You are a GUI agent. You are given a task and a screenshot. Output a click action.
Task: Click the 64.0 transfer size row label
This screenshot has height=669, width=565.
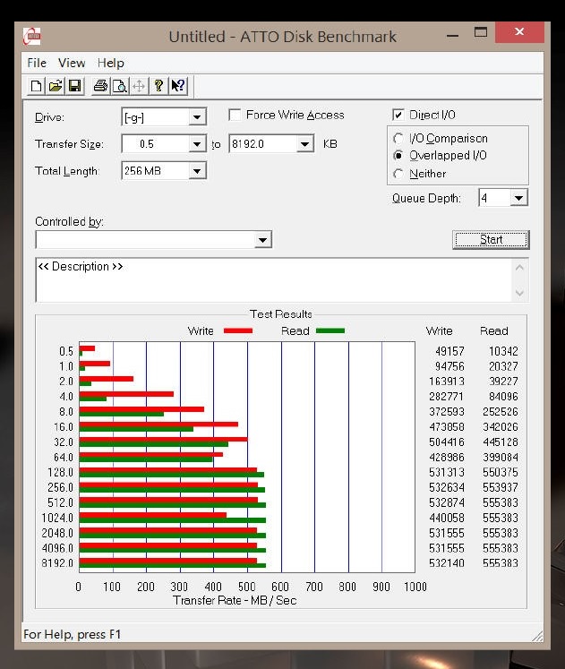click(64, 458)
